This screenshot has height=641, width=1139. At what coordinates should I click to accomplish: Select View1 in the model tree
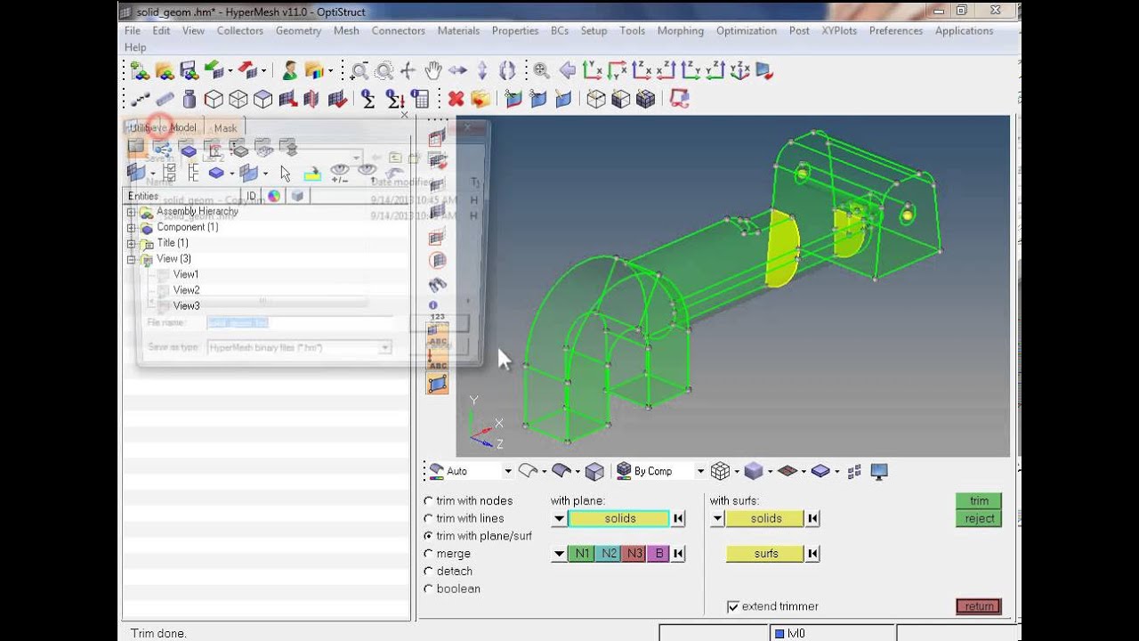click(x=186, y=274)
